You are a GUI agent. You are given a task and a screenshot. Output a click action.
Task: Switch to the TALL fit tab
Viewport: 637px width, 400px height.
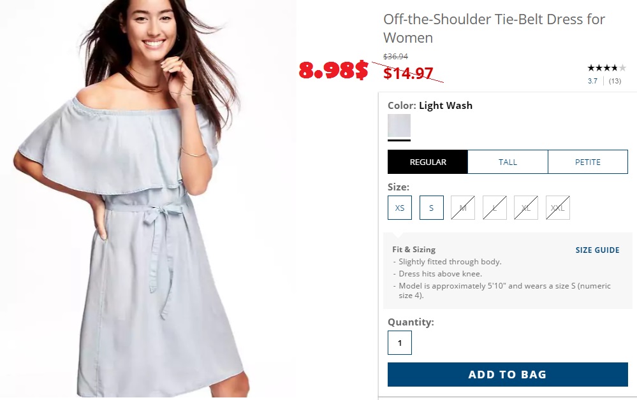508,162
